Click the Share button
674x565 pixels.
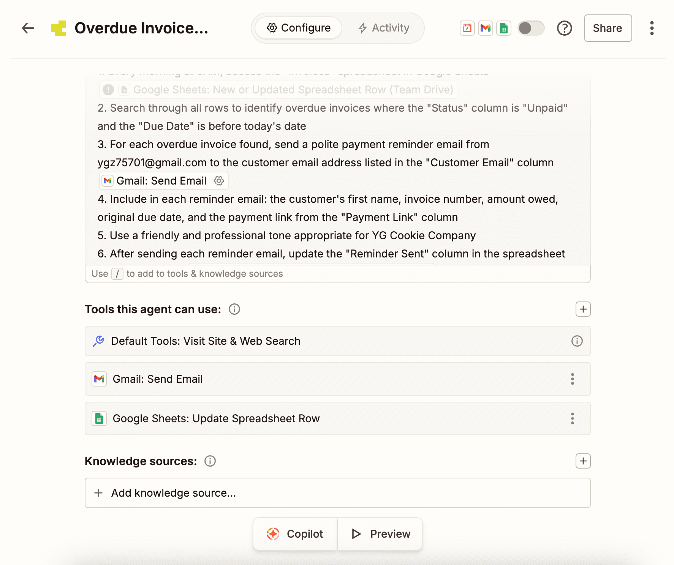608,28
